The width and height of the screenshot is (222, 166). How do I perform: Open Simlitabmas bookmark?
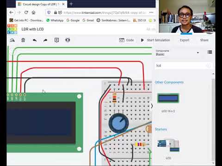point(114,20)
